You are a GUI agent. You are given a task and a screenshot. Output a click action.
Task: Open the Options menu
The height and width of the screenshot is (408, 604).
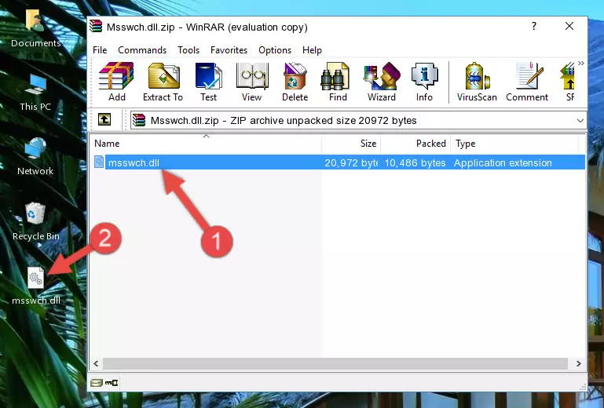(x=275, y=50)
